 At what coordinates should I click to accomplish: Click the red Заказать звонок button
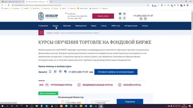tap(103, 16)
